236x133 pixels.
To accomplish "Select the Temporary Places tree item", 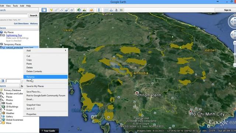I will 12,44.
